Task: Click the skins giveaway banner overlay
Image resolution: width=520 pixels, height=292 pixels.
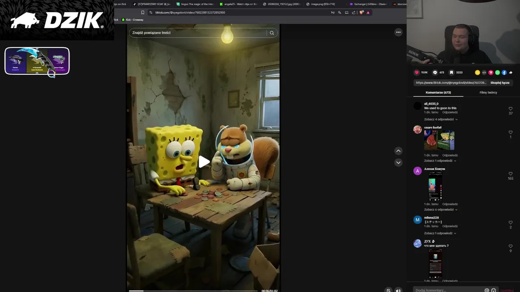Action: coord(37,61)
